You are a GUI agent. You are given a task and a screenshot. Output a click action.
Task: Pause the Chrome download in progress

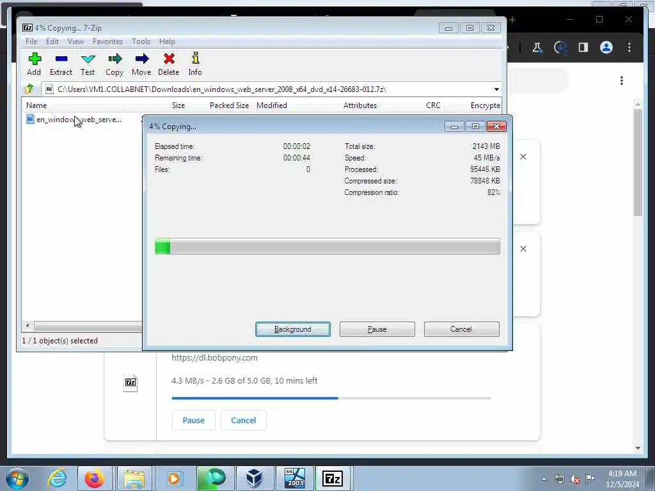click(193, 421)
